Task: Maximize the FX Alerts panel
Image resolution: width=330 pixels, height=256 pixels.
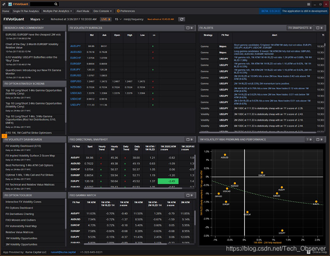Action: [318, 28]
